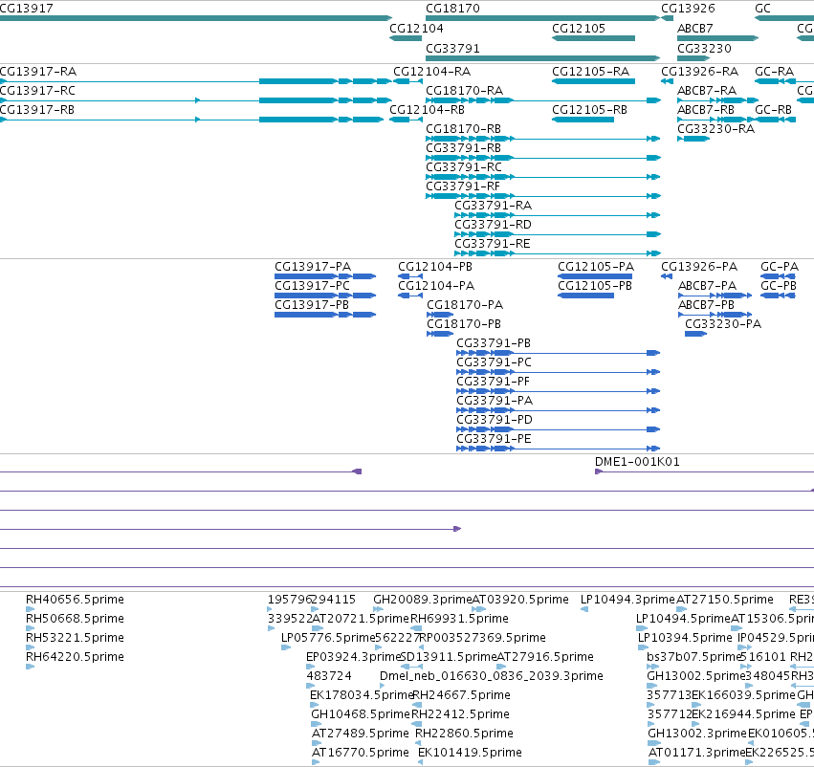This screenshot has height=767, width=814.
Task: Click the Dmel_neb_016630_0836_2039.3prime label
Action: coord(492,676)
